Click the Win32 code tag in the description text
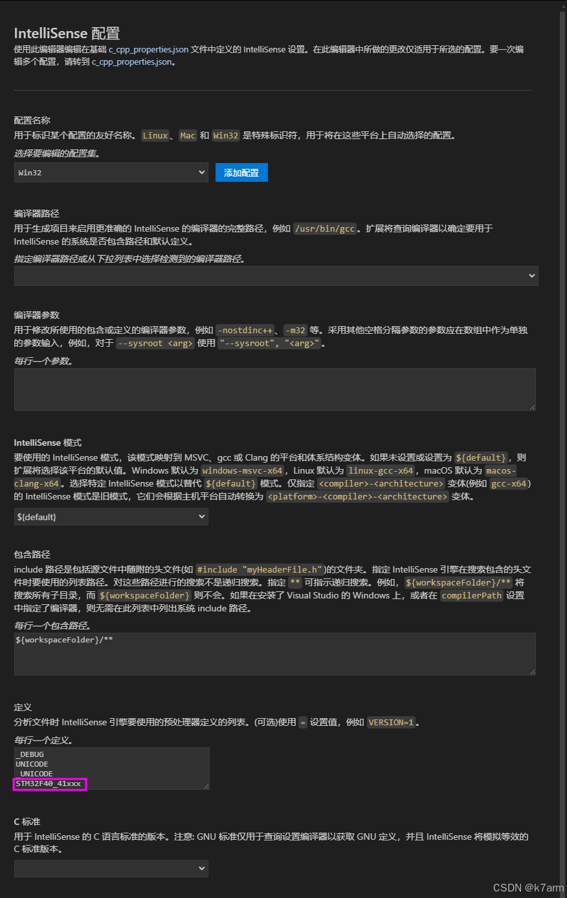Image resolution: width=567 pixels, height=898 pixels. tap(226, 135)
